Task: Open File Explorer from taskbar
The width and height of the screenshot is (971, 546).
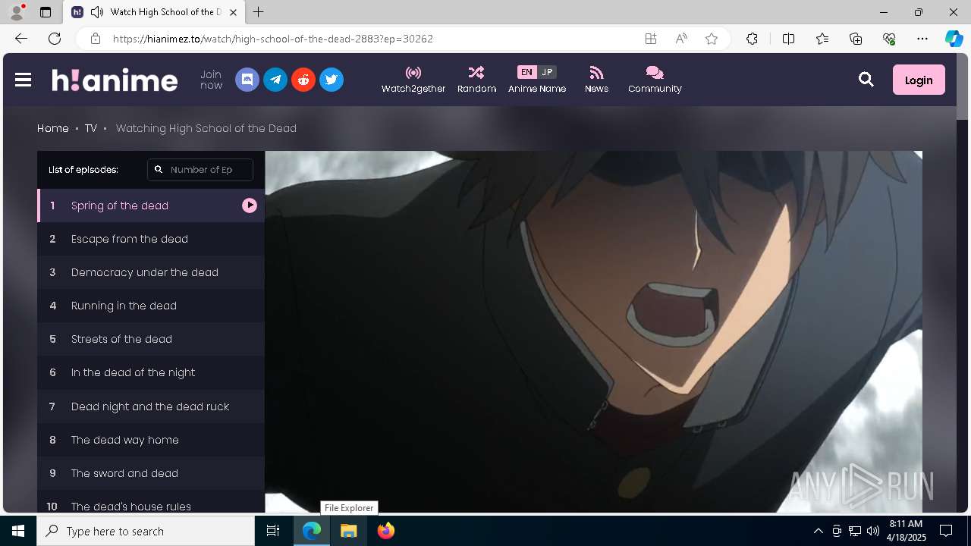Action: point(349,531)
